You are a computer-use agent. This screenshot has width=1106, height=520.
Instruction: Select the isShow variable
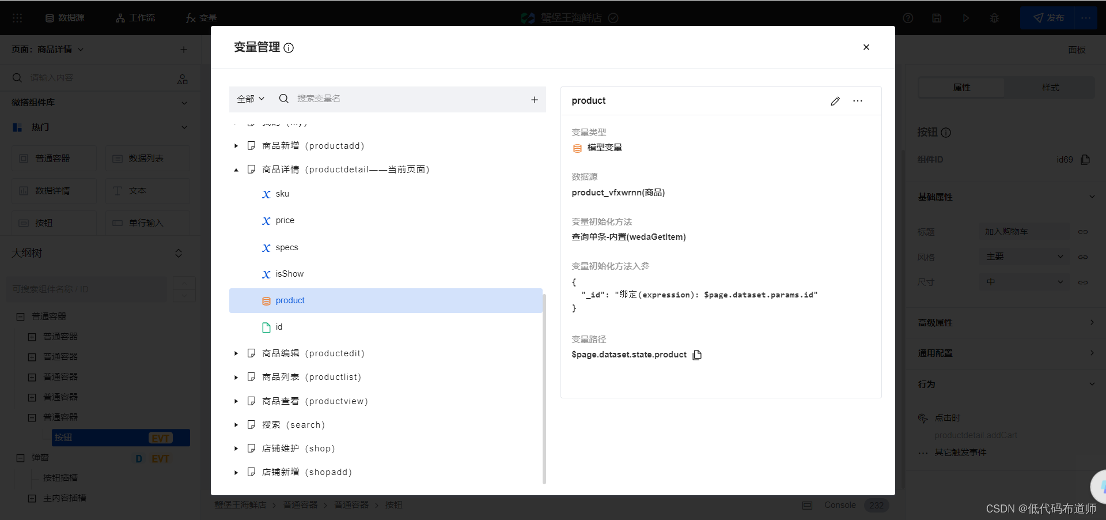pos(385,274)
